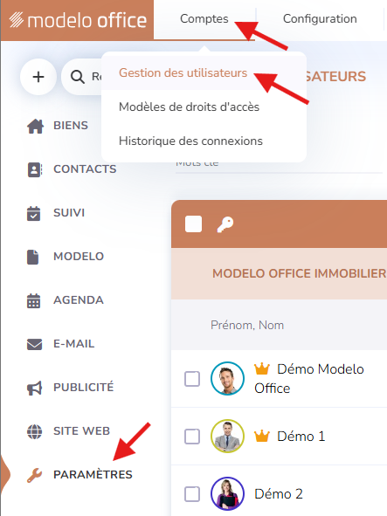This screenshot has height=516, width=387.
Task: Open Agenda via the calendar icon
Action: click(x=33, y=300)
